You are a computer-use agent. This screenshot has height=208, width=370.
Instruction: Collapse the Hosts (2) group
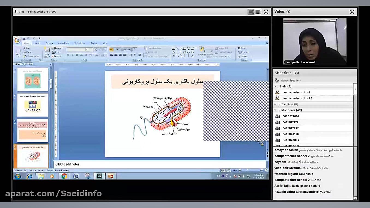pyautogui.click(x=275, y=86)
